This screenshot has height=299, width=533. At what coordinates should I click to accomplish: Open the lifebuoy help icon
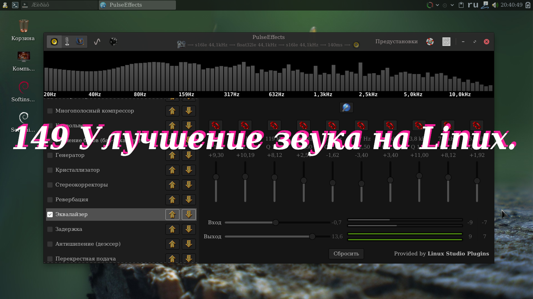click(430, 42)
